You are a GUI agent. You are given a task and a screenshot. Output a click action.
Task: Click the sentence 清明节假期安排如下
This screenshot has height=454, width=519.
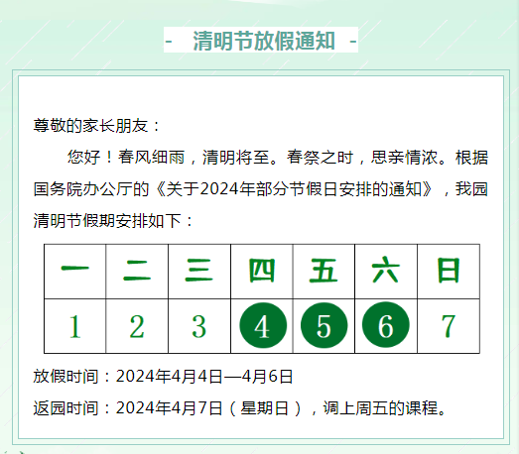107,220
